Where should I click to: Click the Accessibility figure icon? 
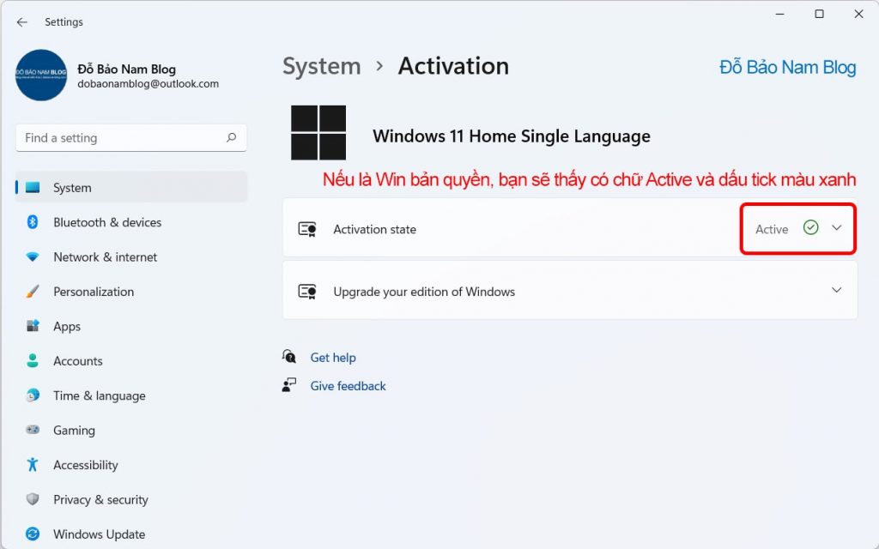(33, 465)
